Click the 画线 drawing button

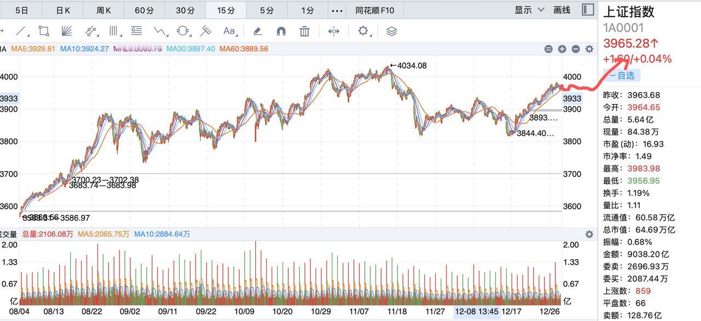coord(562,10)
